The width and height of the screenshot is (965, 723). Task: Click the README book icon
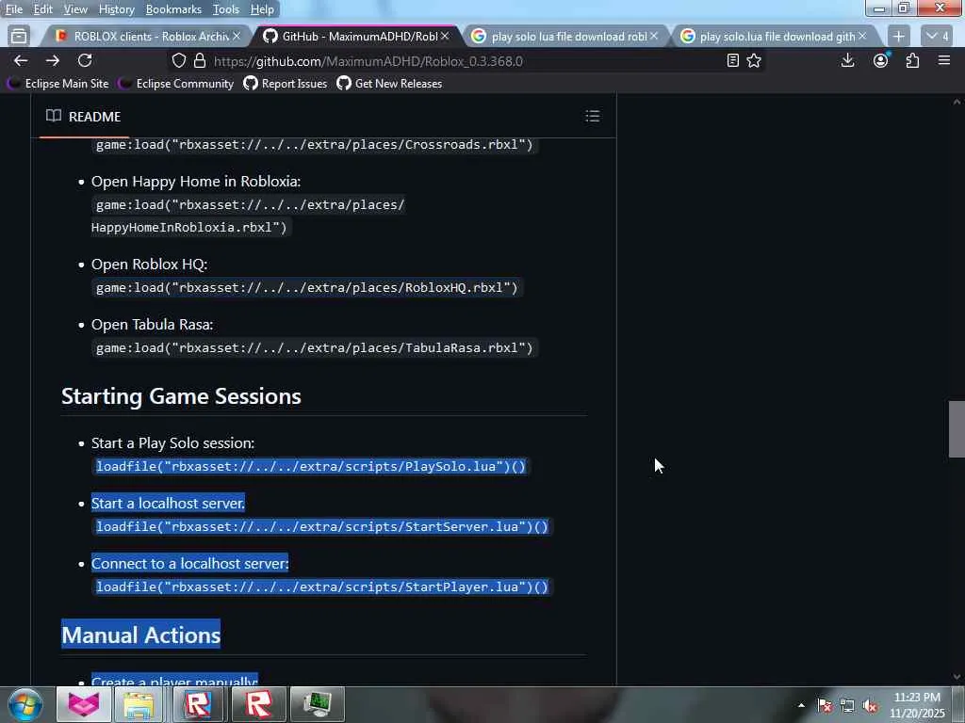coord(54,116)
